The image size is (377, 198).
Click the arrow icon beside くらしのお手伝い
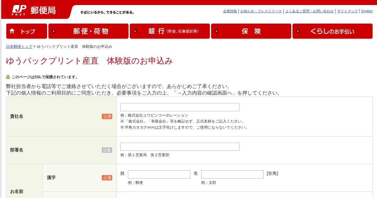[x=298, y=31]
